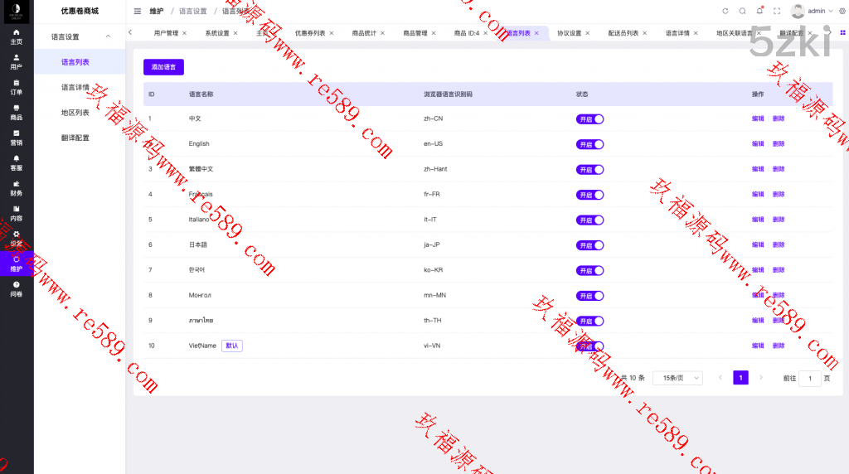Close the 商品统计 tab
The height and width of the screenshot is (474, 849).
[x=382, y=33]
